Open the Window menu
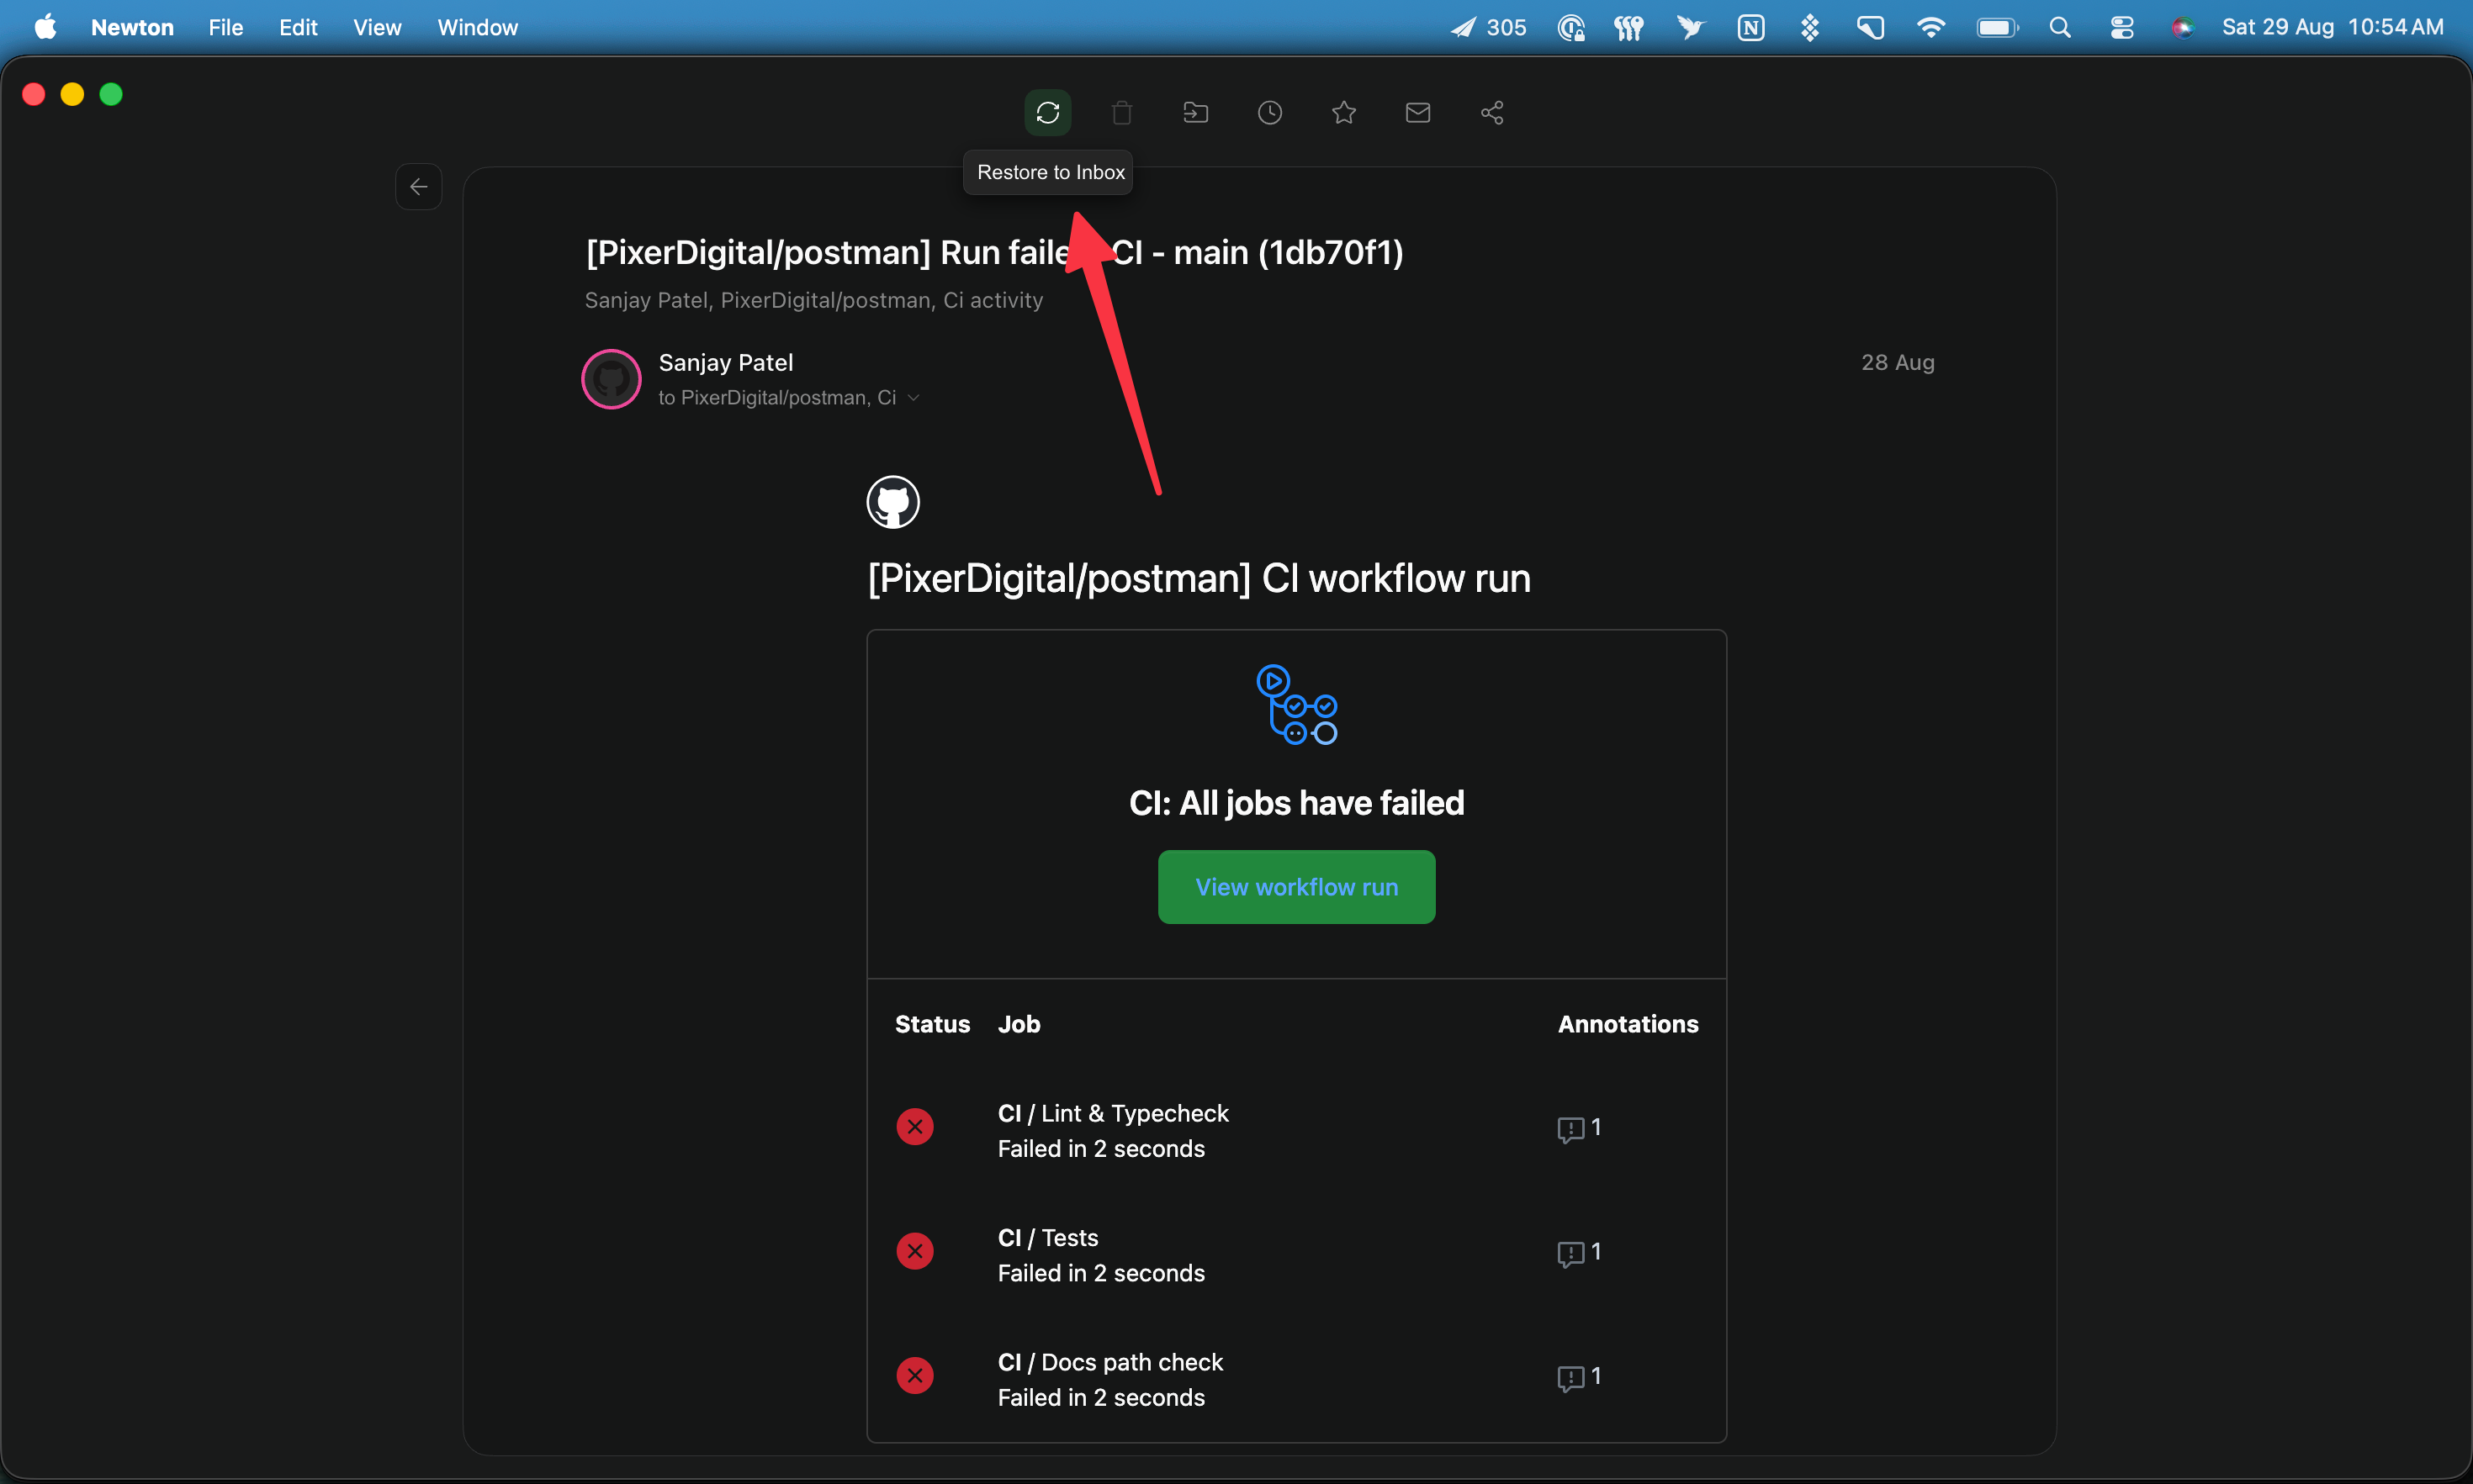This screenshot has width=2473, height=1484. (x=477, y=27)
